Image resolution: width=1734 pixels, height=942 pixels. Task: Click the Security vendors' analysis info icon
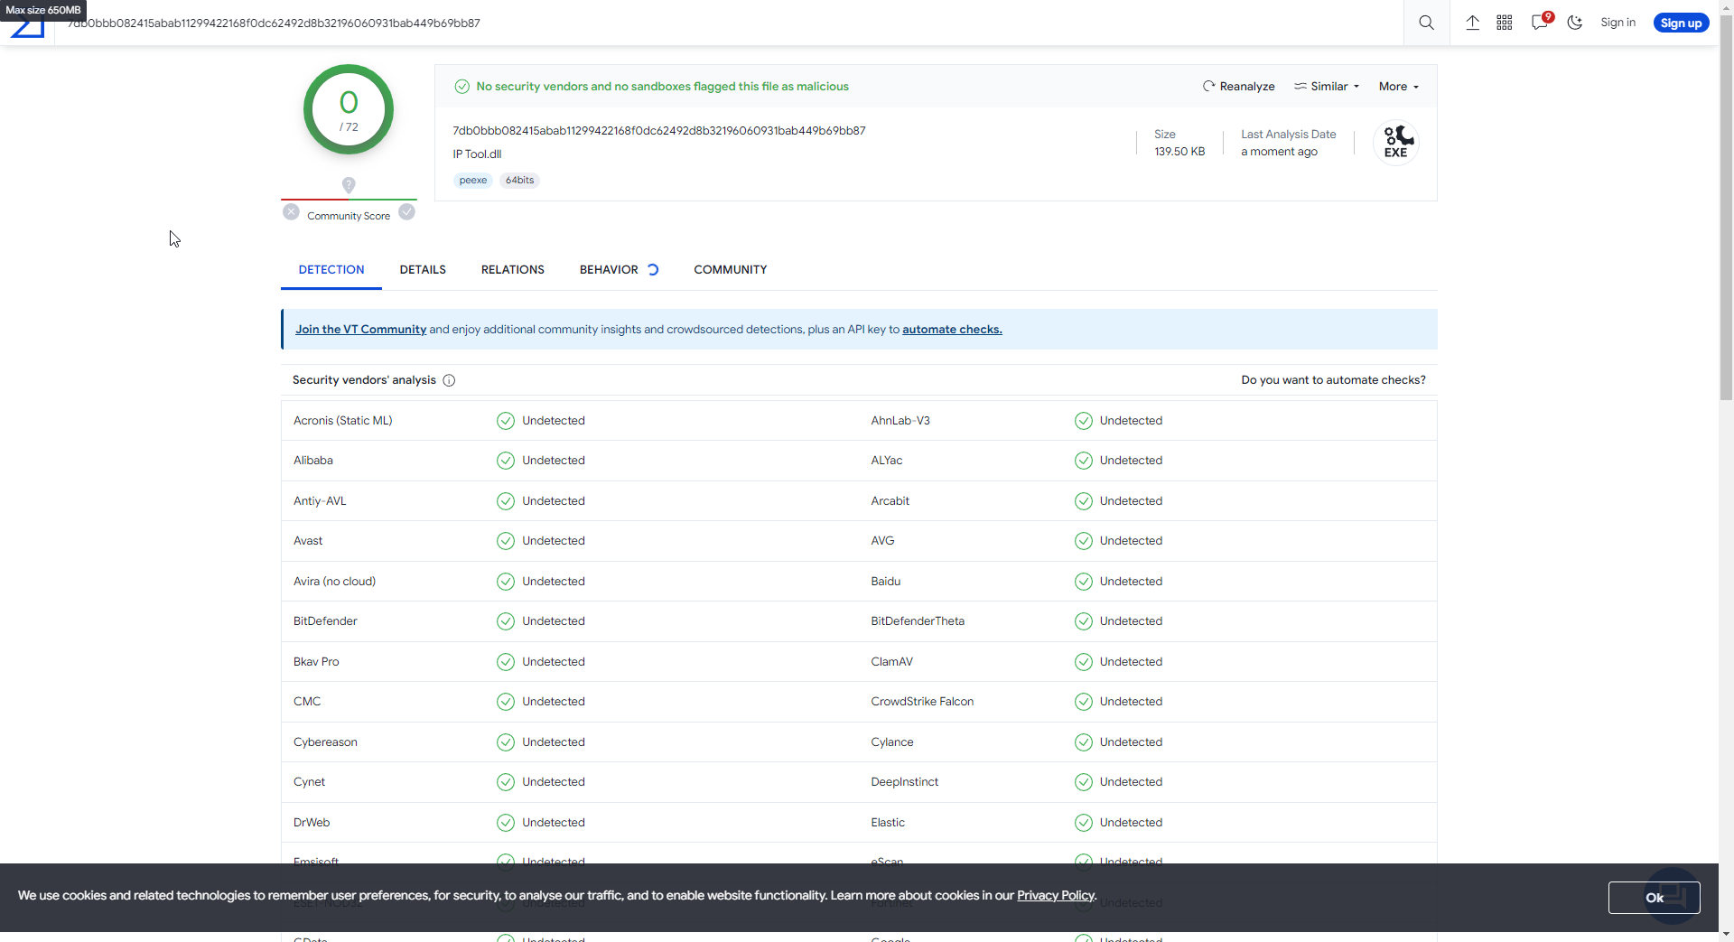point(449,380)
